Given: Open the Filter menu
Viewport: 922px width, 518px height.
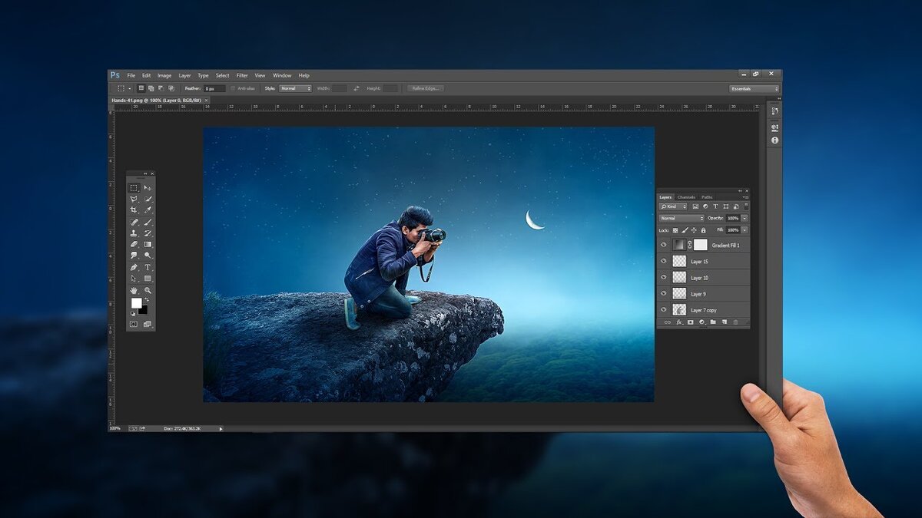Looking at the screenshot, I should 242,75.
